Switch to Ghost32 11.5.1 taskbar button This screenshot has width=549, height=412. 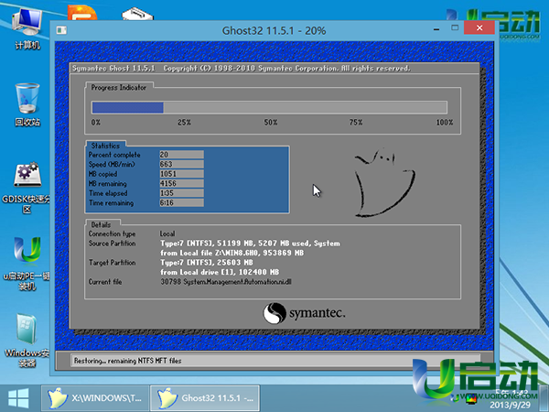pyautogui.click(x=205, y=398)
